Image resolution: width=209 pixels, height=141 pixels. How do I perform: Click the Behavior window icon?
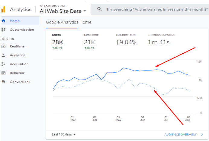[3, 73]
